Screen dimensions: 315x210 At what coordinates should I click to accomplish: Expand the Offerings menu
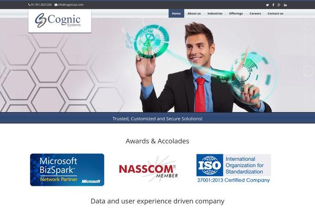(236, 14)
